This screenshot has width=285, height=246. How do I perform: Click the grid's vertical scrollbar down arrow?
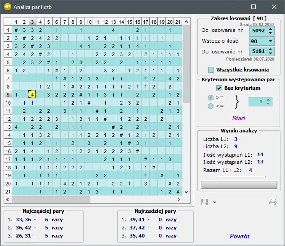coord(187,192)
